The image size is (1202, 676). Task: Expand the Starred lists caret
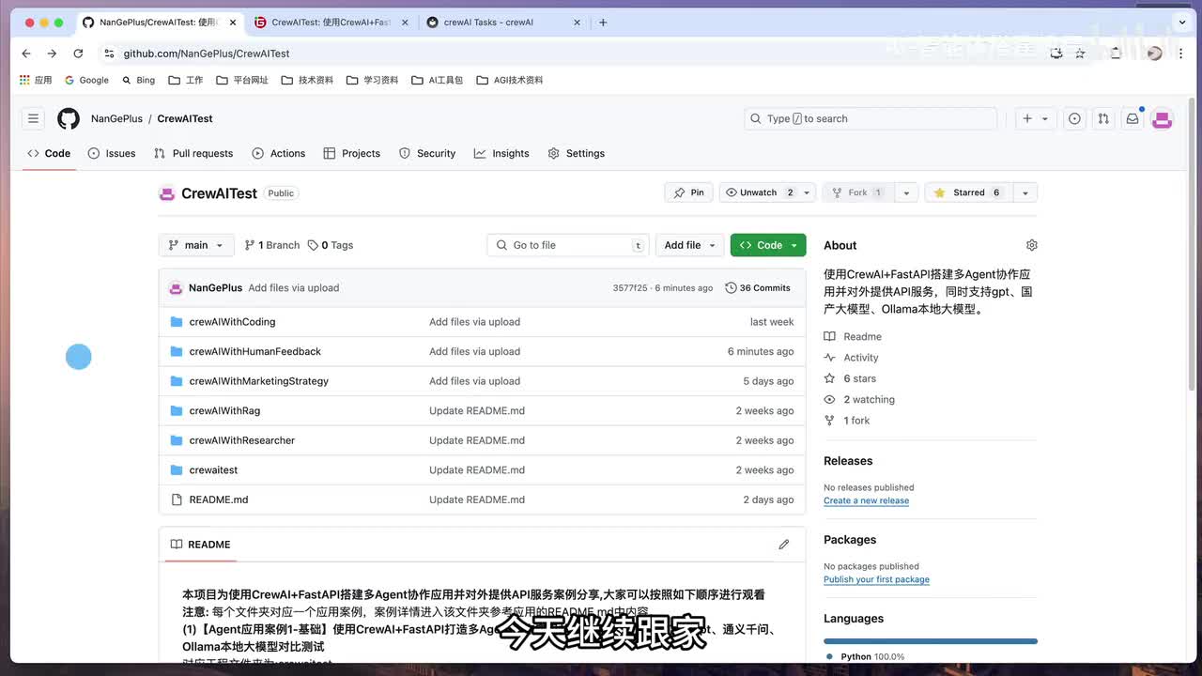1025,192
